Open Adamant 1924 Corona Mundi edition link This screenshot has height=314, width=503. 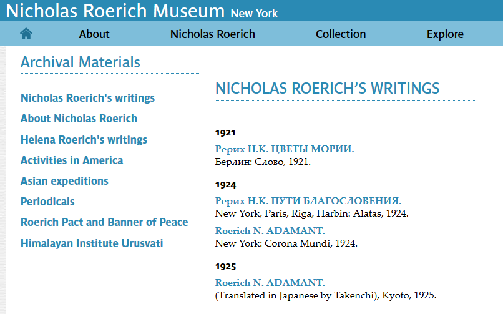(x=270, y=231)
